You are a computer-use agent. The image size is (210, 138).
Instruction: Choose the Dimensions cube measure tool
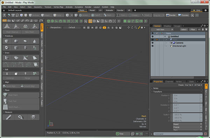33,117
